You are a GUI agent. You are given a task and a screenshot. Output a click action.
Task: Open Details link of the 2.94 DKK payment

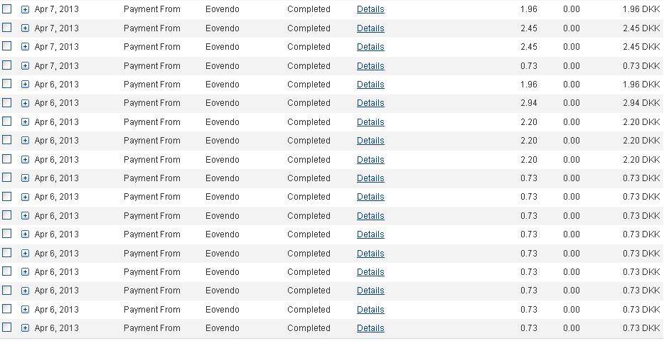click(x=370, y=103)
